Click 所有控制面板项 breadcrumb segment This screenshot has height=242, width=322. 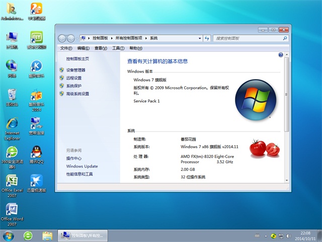point(129,38)
